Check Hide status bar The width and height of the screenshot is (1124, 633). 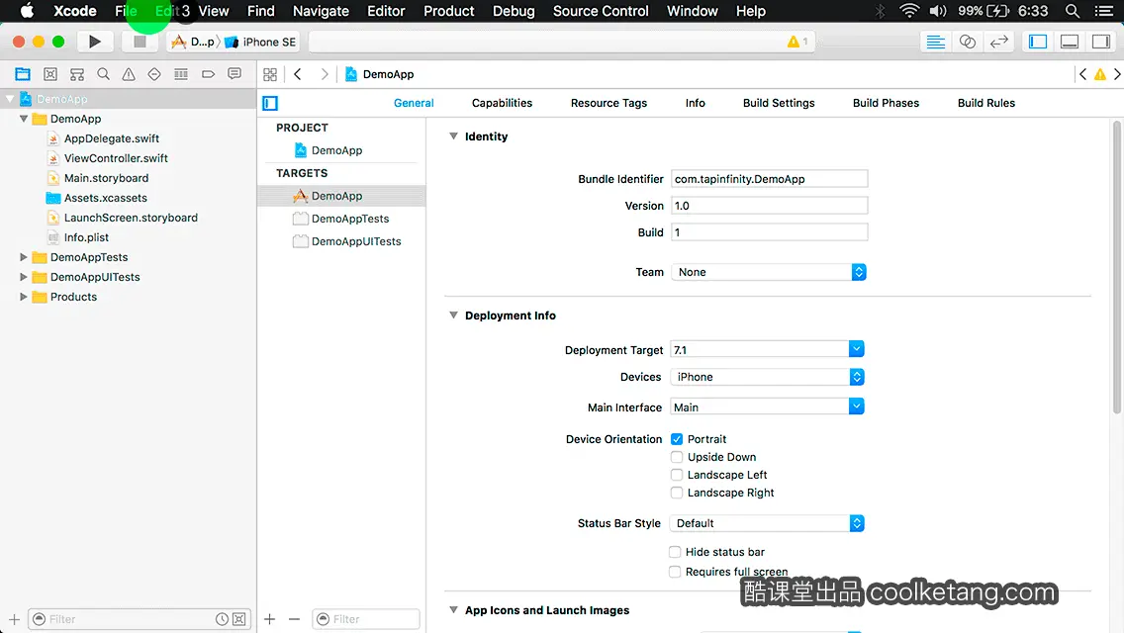pyautogui.click(x=675, y=551)
